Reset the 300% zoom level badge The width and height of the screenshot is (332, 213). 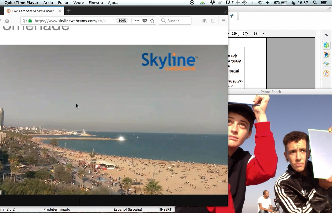[x=122, y=21]
